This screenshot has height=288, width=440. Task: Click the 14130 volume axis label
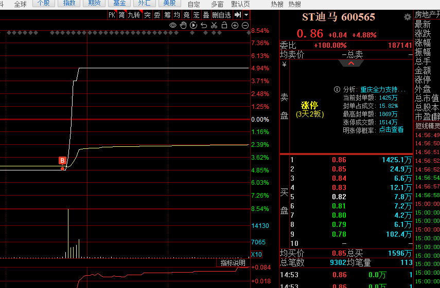[x=260, y=225]
